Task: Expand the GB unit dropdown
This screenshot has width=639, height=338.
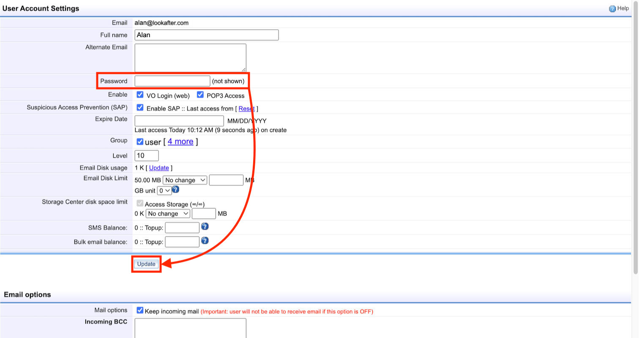Action: tap(164, 191)
